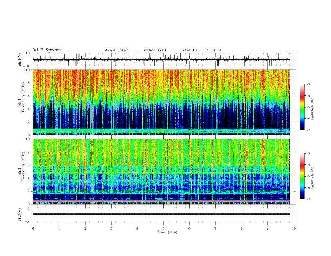Click the "station=GAK" label

pyautogui.click(x=155, y=50)
